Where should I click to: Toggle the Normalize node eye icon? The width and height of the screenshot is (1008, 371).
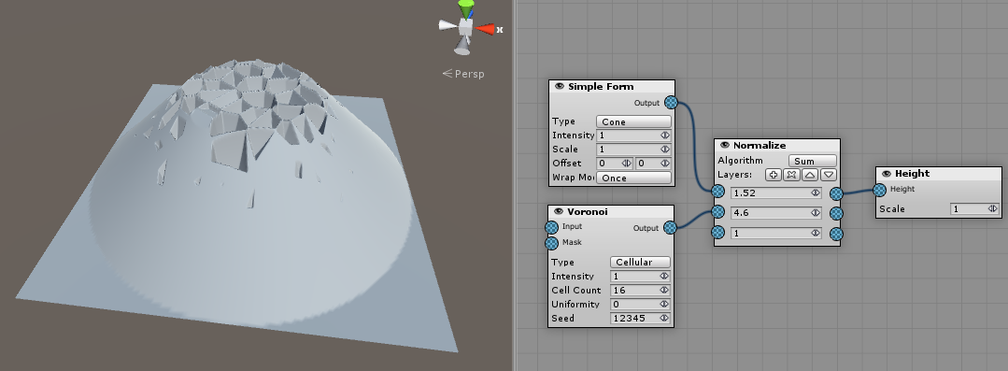point(725,145)
